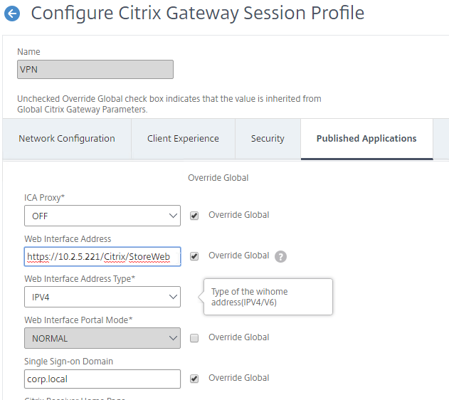Screen dimensions: 449x400
Task: Open the ICA Proxy OFF dropdown
Action: coord(102,216)
